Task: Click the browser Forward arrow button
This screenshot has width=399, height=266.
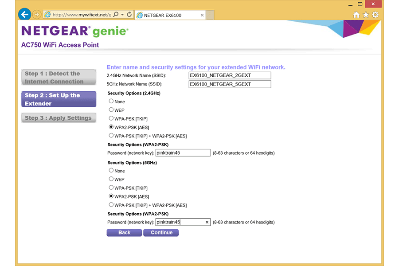Action: tap(37, 15)
